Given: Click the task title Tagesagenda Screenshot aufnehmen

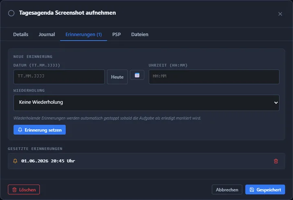Looking at the screenshot, I should coord(68,13).
